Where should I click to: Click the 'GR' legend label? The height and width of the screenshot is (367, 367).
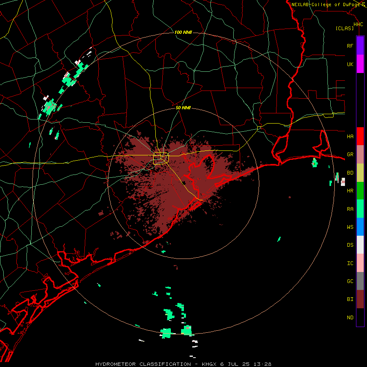(350, 155)
